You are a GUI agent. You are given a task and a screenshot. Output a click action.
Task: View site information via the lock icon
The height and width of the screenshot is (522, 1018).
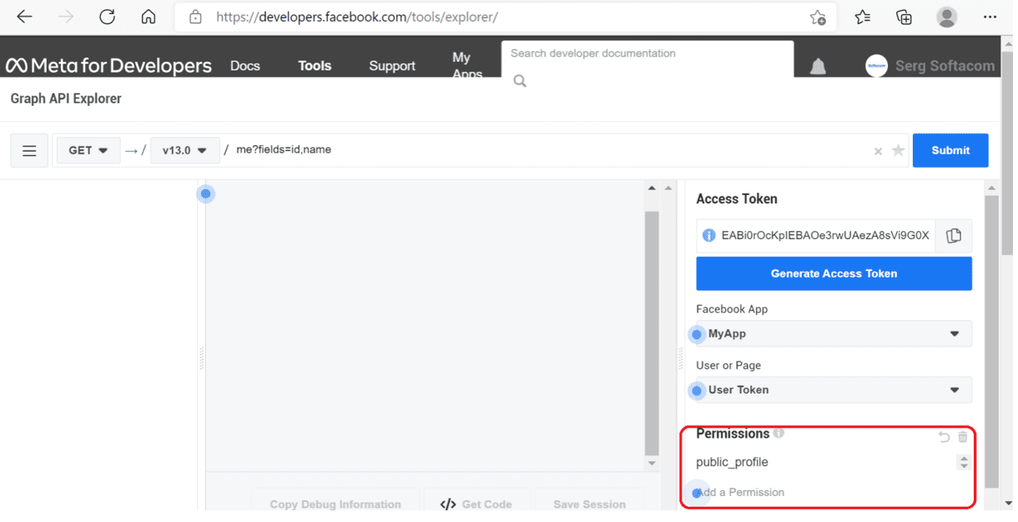[196, 17]
